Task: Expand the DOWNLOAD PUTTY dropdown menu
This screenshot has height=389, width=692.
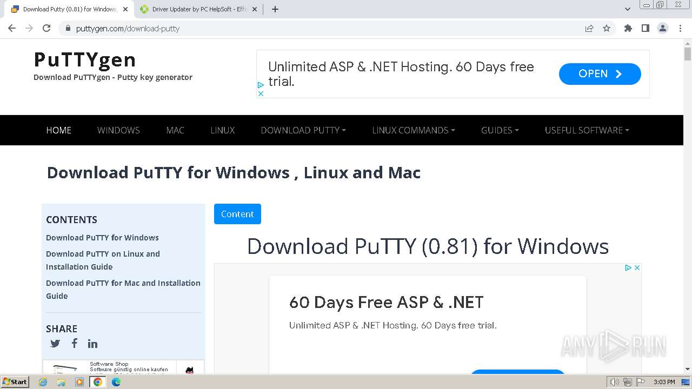Action: (x=303, y=130)
